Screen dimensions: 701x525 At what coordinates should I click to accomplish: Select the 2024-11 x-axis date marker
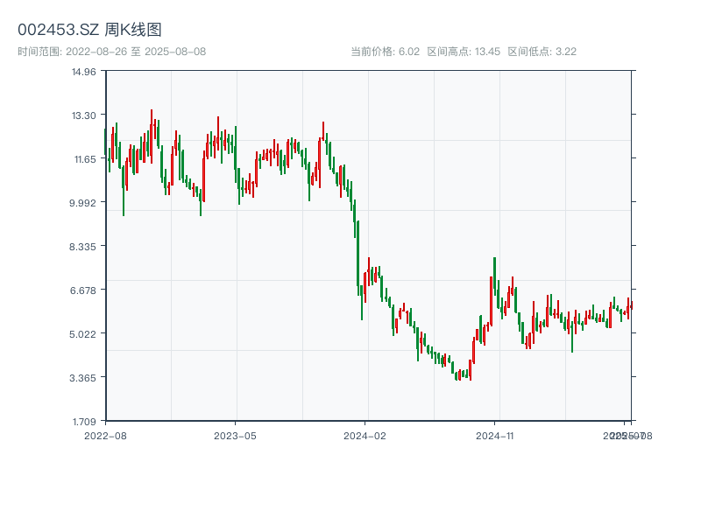tap(495, 435)
